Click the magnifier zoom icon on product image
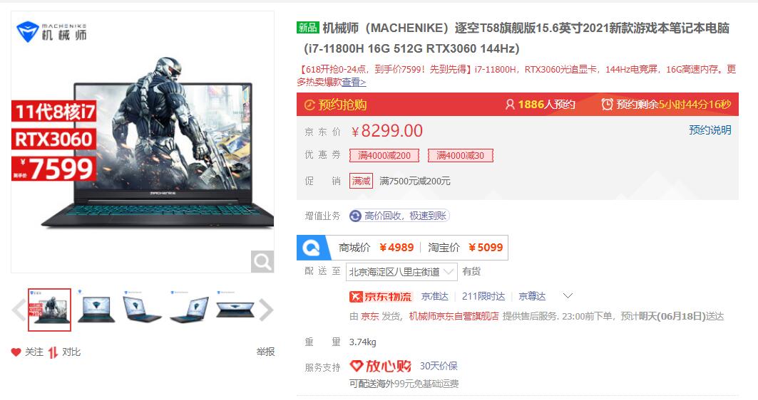This screenshot has height=400, width=758. point(262,261)
